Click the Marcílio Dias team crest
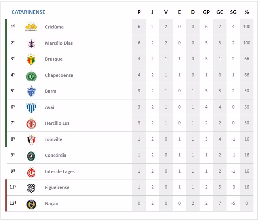259x221 pixels. pyautogui.click(x=31, y=43)
